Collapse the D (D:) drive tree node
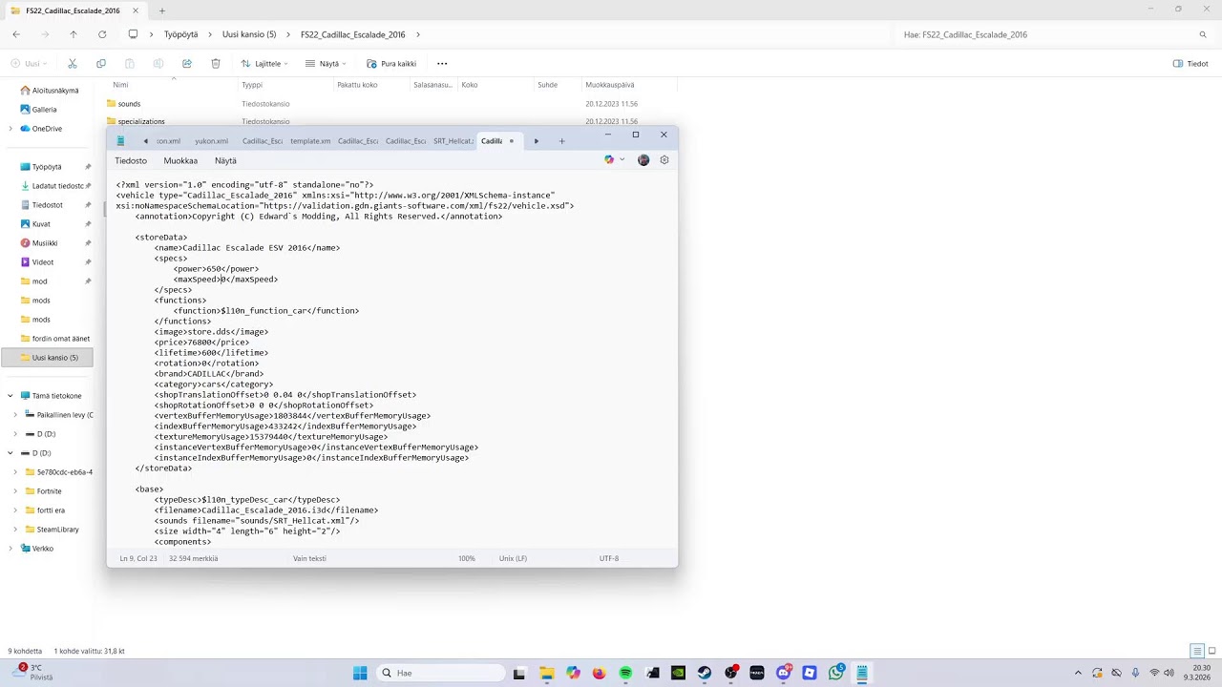 pos(11,453)
